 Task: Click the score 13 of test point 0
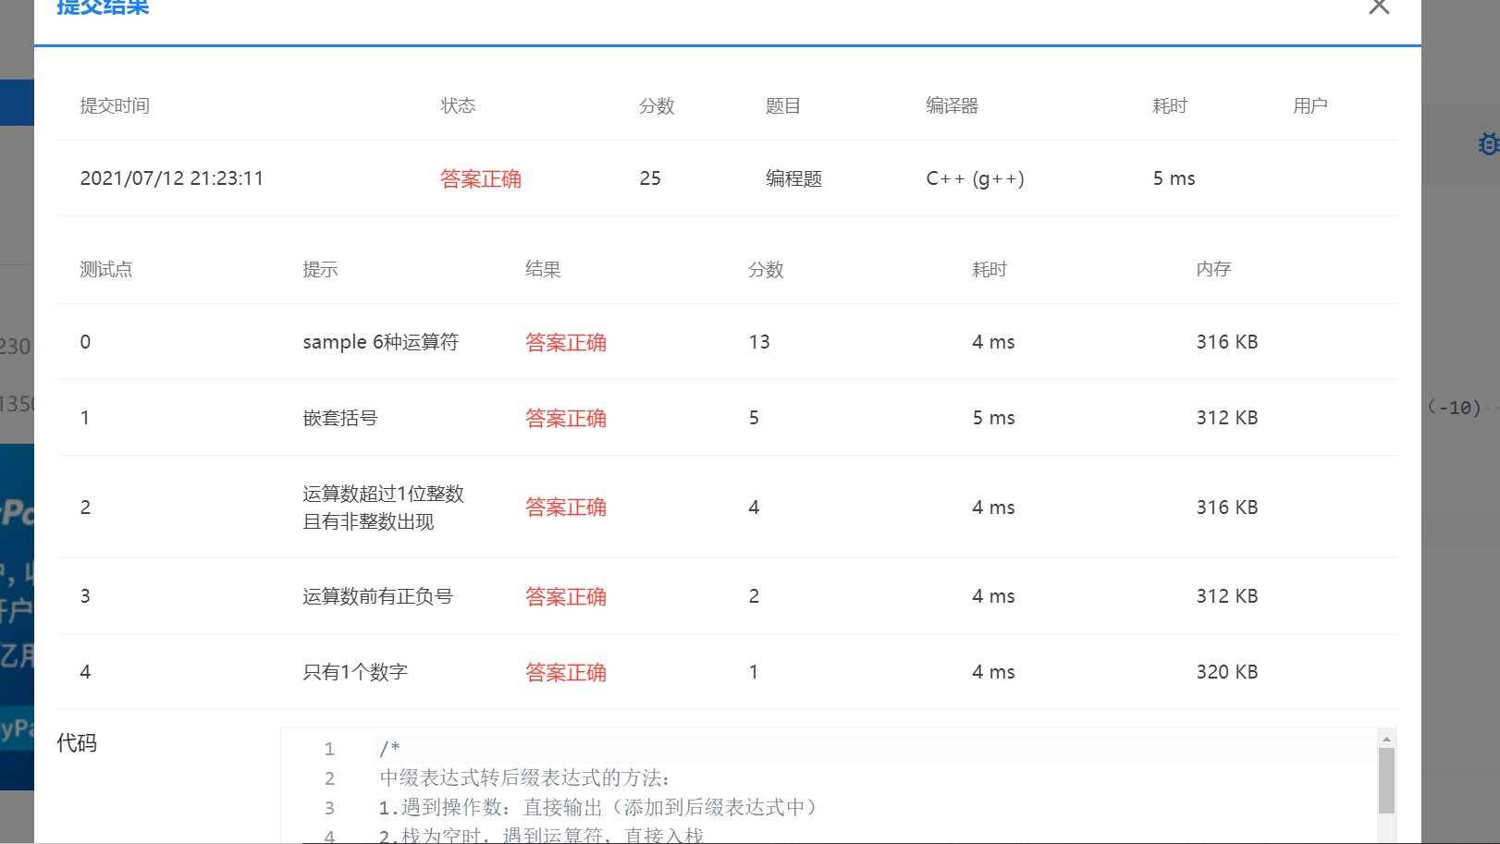pyautogui.click(x=759, y=342)
